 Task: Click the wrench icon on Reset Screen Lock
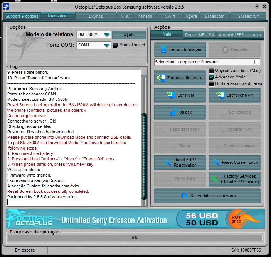(216, 163)
